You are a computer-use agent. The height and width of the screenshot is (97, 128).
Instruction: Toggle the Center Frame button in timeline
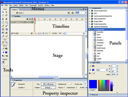click(x=36, y=33)
